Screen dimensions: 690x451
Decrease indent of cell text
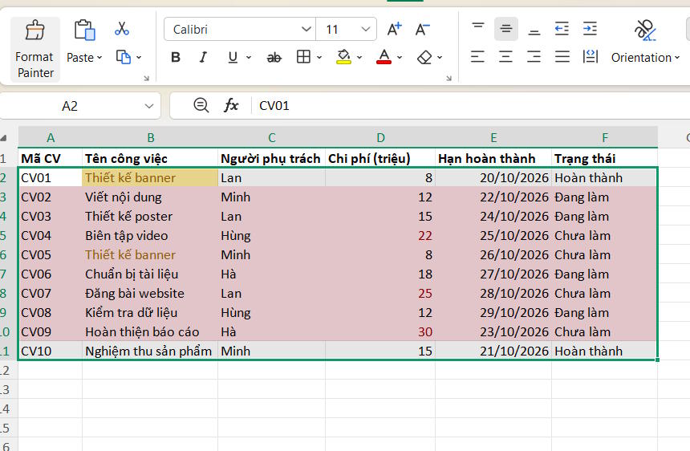click(562, 29)
